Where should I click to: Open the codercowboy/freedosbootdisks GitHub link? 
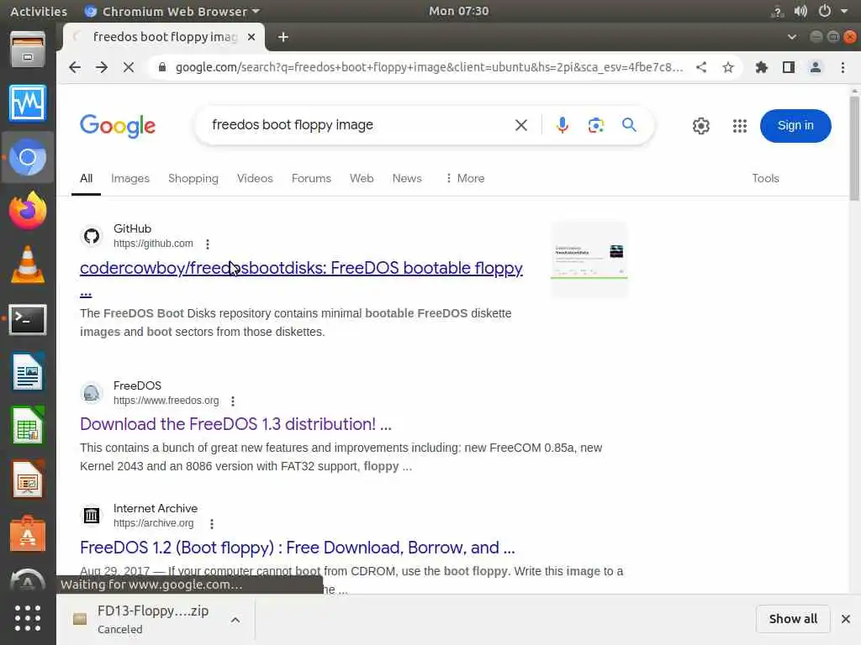pyautogui.click(x=301, y=268)
